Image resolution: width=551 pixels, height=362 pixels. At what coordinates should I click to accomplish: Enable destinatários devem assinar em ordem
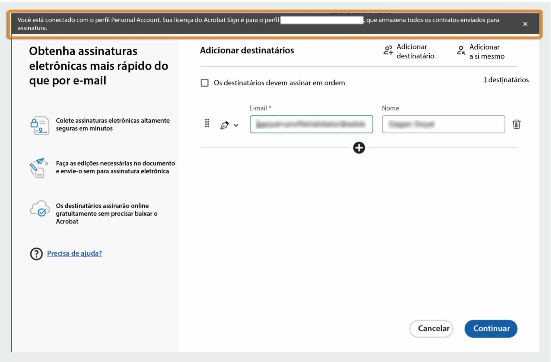[204, 83]
